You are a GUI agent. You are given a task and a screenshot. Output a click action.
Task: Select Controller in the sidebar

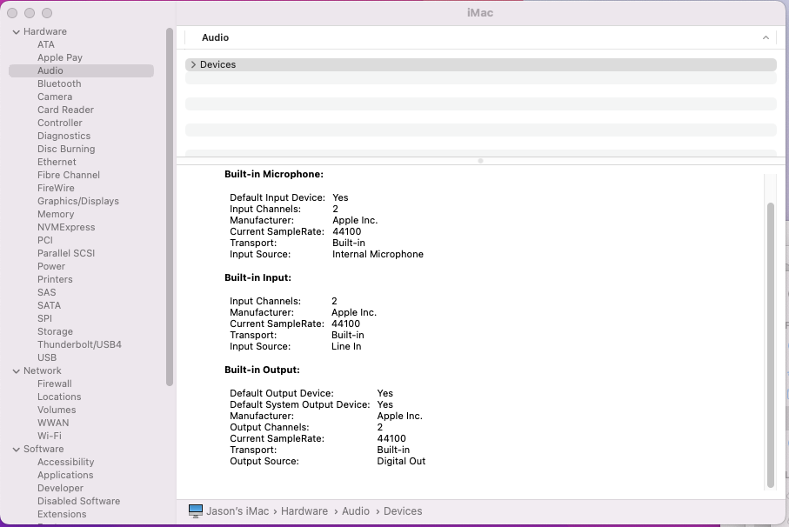pos(59,123)
